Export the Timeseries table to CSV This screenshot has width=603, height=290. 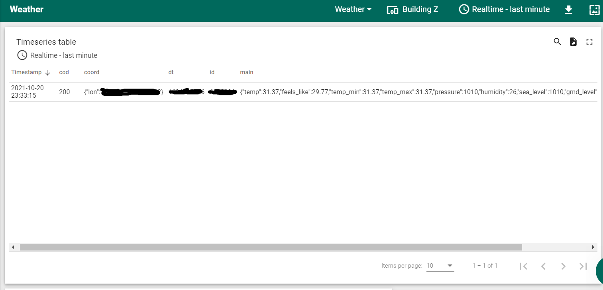[x=573, y=41]
